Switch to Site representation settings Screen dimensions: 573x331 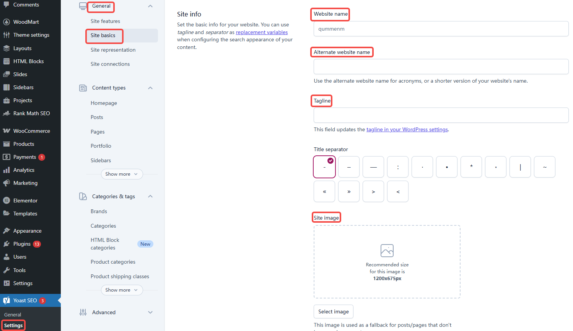[113, 49]
